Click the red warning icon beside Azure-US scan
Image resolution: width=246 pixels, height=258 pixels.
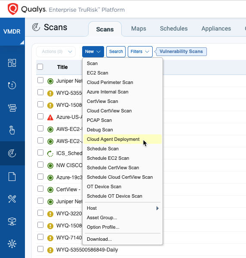(x=50, y=118)
